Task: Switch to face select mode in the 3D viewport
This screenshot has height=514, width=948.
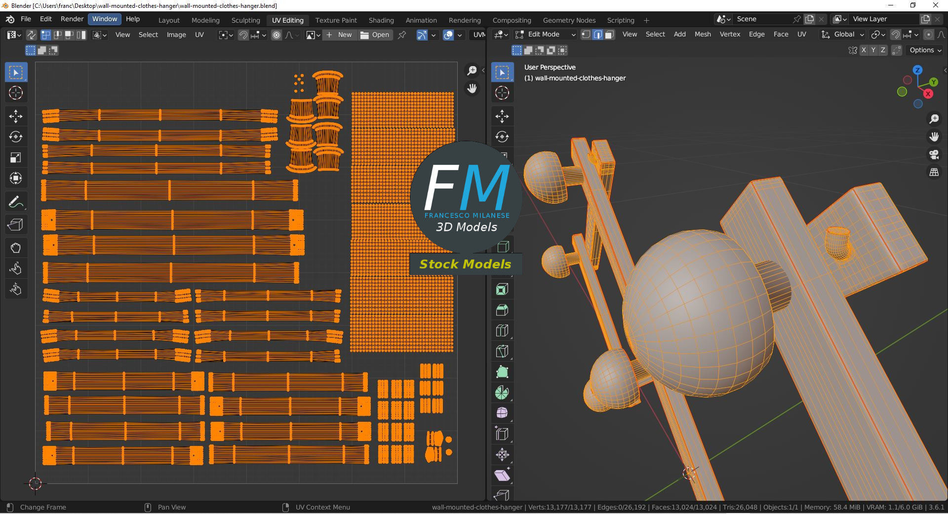Action: (609, 35)
